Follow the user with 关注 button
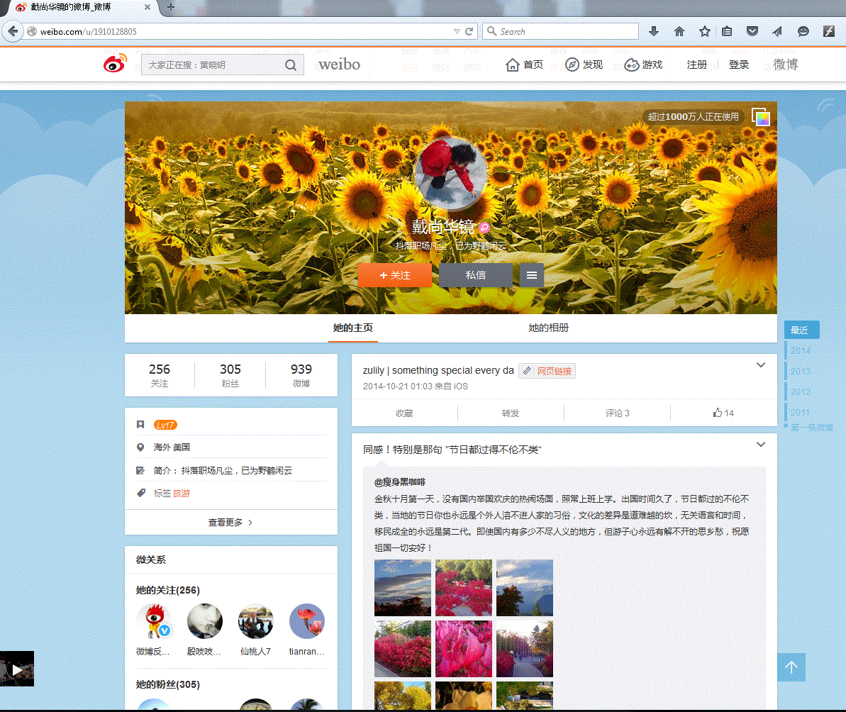Image resolution: width=846 pixels, height=712 pixels. [395, 275]
